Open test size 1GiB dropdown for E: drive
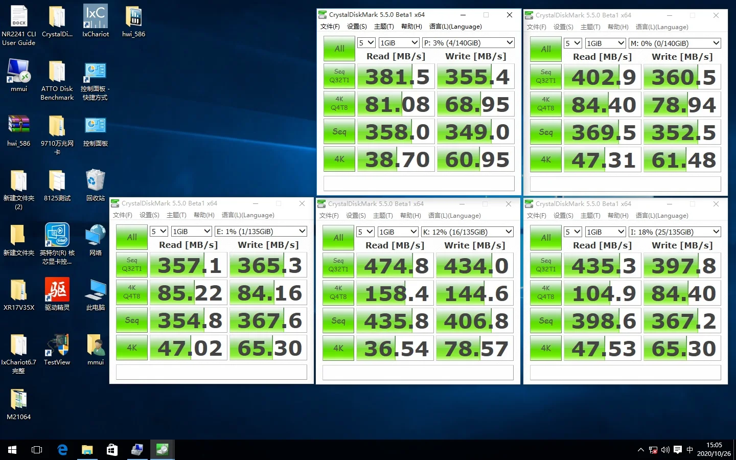 point(191,232)
